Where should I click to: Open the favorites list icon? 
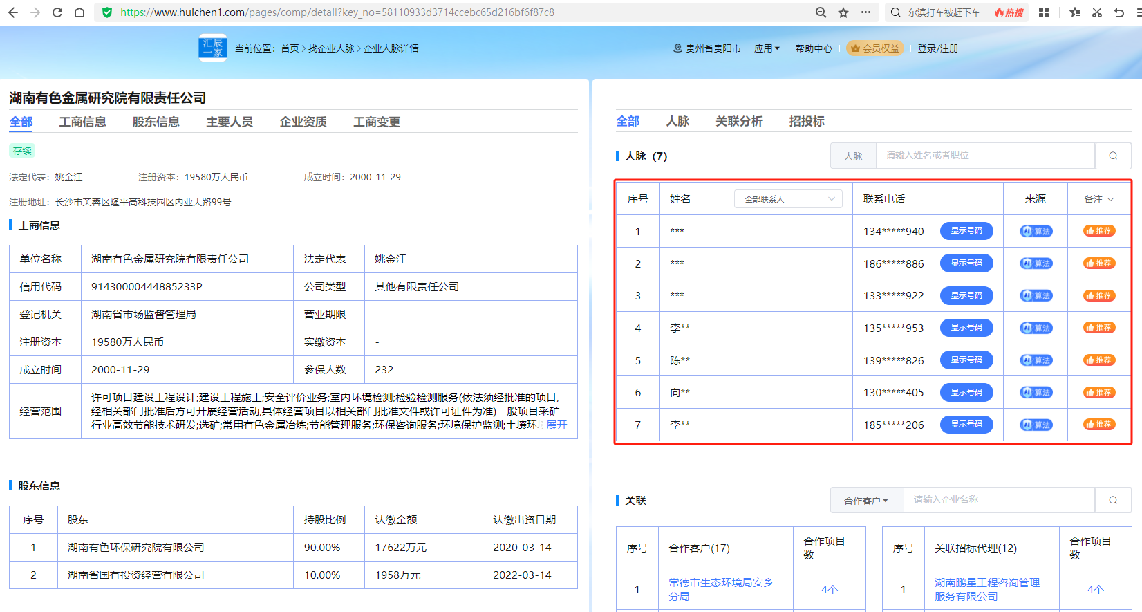(1075, 12)
